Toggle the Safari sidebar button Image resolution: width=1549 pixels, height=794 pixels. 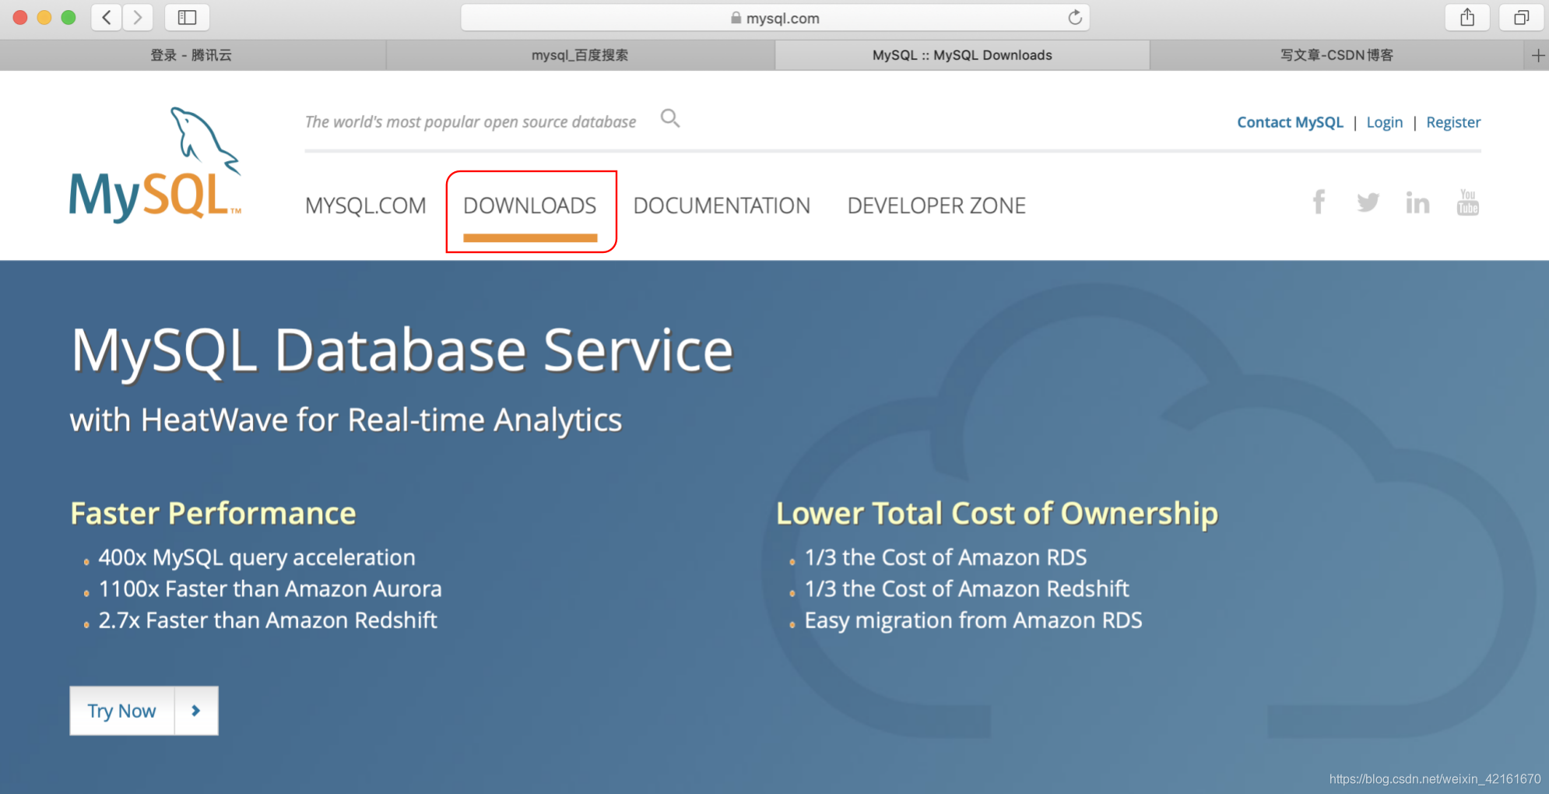coord(187,17)
